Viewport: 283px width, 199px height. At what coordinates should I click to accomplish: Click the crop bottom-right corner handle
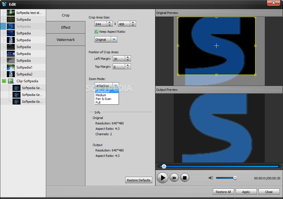tap(255, 75)
